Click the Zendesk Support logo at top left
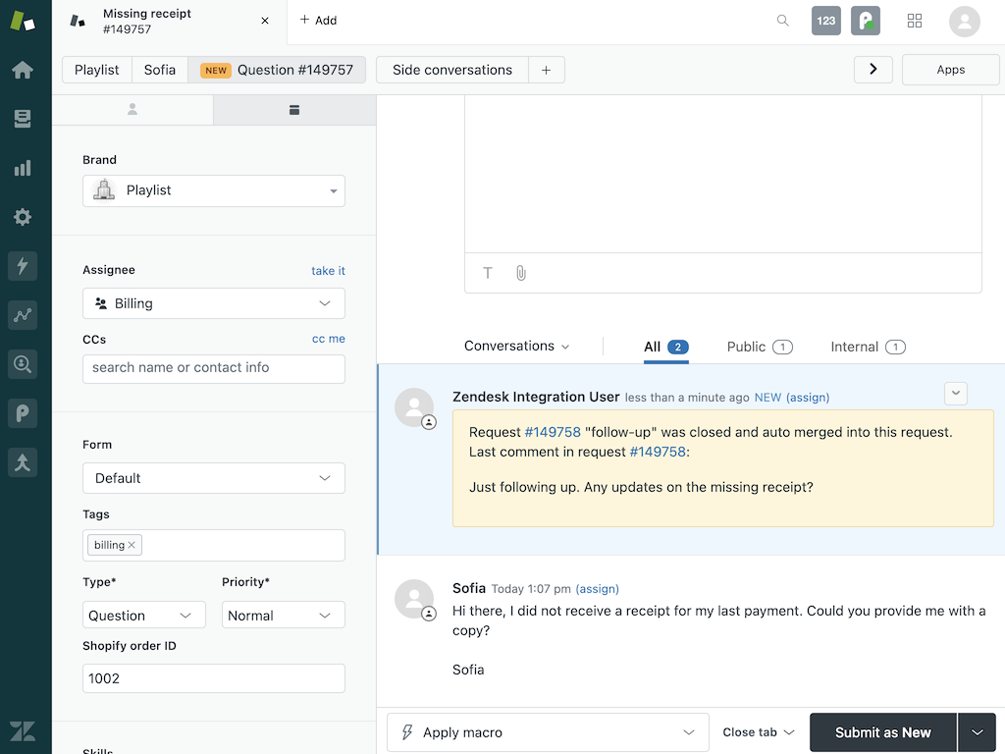The height and width of the screenshot is (754, 1005). click(x=23, y=21)
